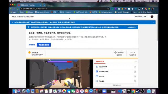This screenshot has width=168, height=94.
Task: Click the orange live status indicator dot
Action: (x=29, y=52)
